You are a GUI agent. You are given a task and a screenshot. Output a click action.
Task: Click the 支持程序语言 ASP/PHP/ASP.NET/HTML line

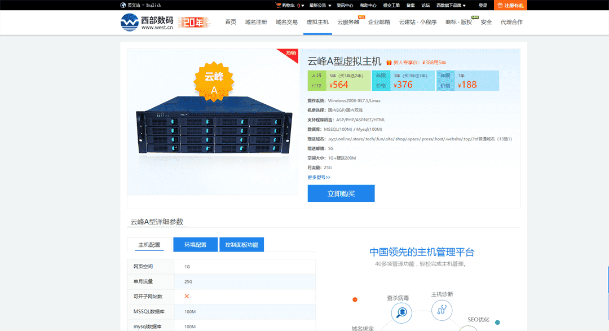pyautogui.click(x=346, y=120)
